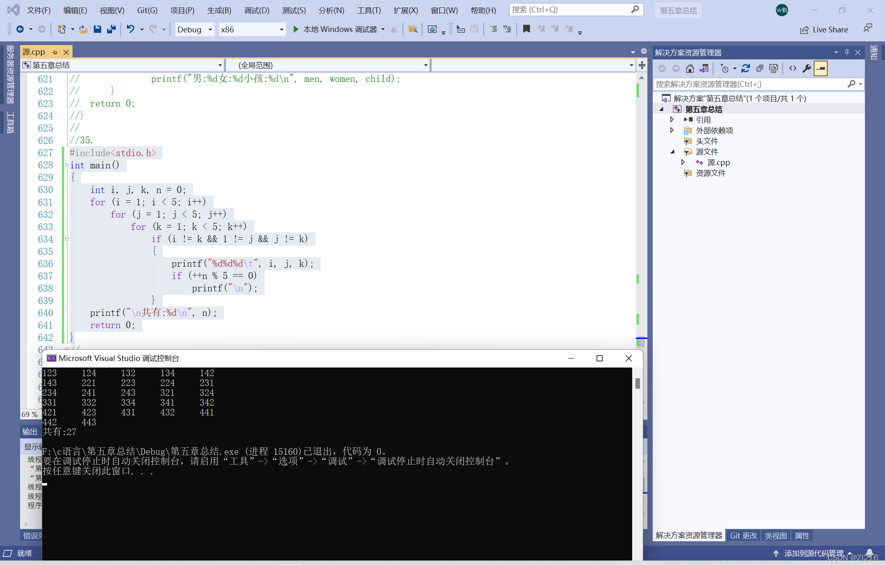Click the Save All files icon

[111, 30]
